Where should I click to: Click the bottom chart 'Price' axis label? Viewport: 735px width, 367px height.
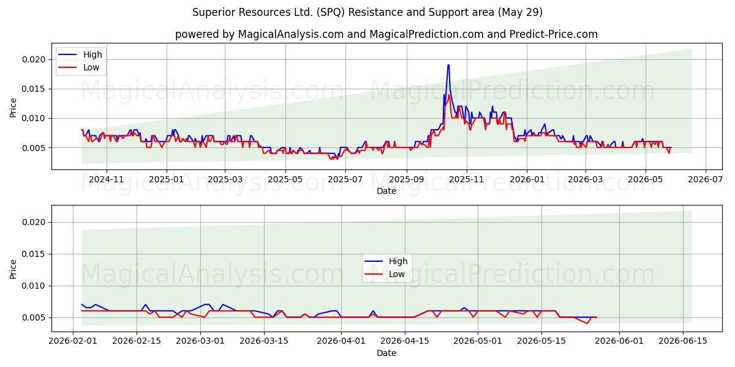[13, 269]
